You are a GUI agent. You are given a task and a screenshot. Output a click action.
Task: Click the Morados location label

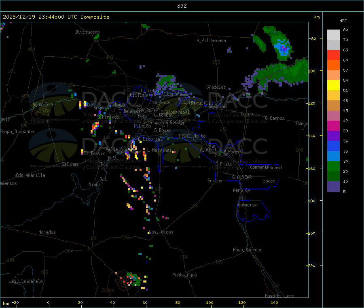(47, 232)
